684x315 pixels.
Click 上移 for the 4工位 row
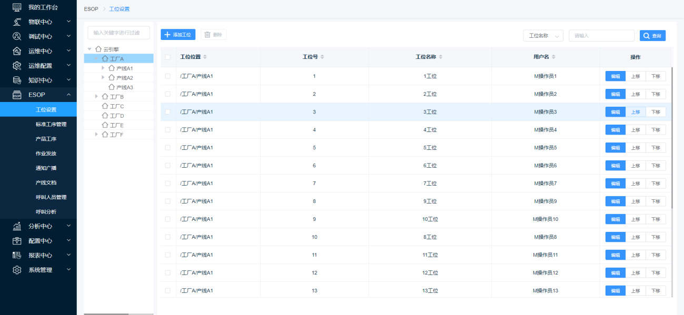[x=636, y=130]
